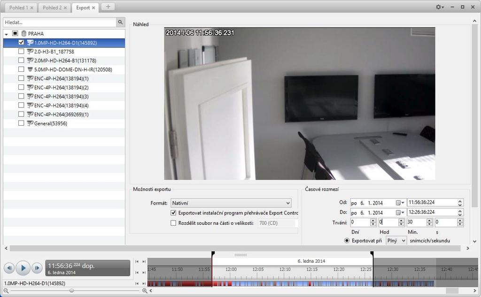
Task: Jump to previous event on top timeline row
Action: coord(137,261)
